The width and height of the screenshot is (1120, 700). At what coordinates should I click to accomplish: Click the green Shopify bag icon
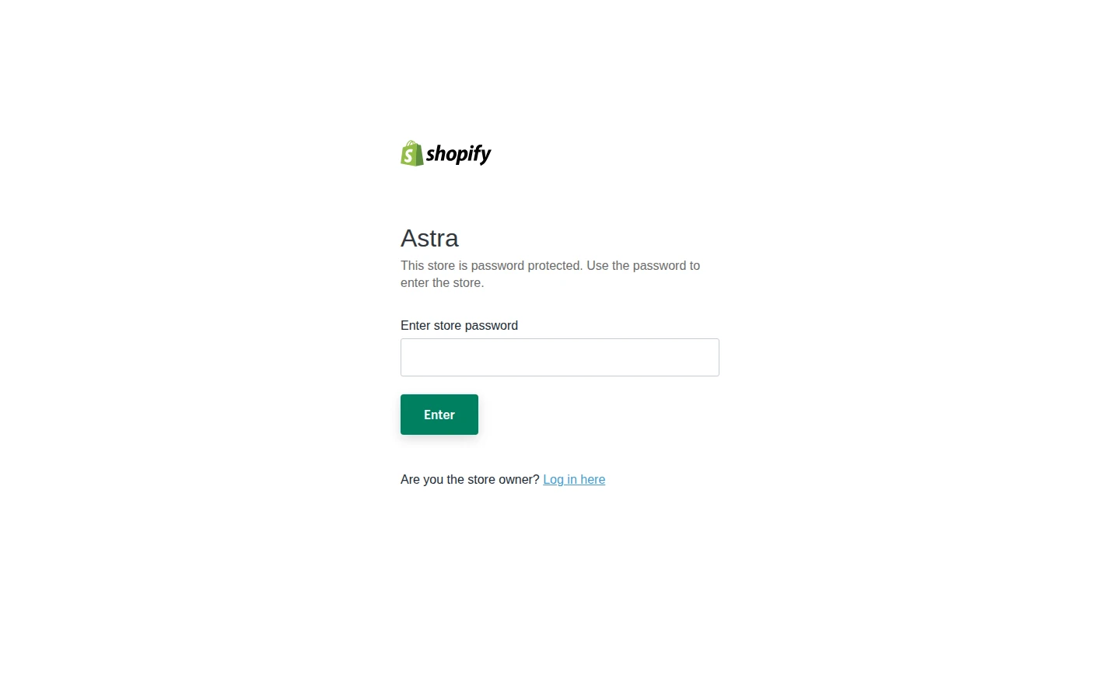pos(412,153)
